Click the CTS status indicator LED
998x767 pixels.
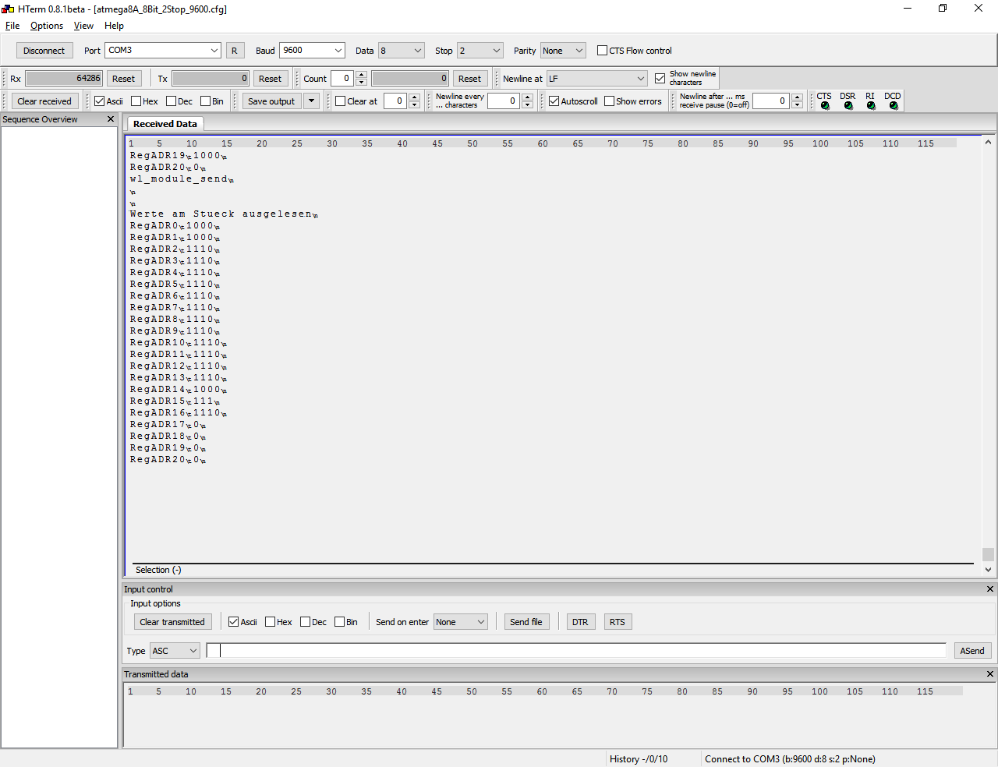click(825, 106)
